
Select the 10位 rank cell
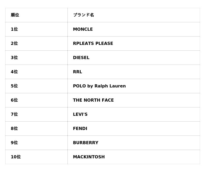pos(16,157)
